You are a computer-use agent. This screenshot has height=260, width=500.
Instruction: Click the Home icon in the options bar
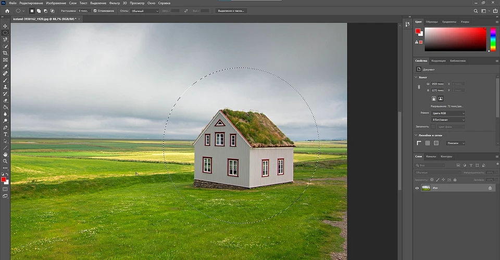[7, 10]
